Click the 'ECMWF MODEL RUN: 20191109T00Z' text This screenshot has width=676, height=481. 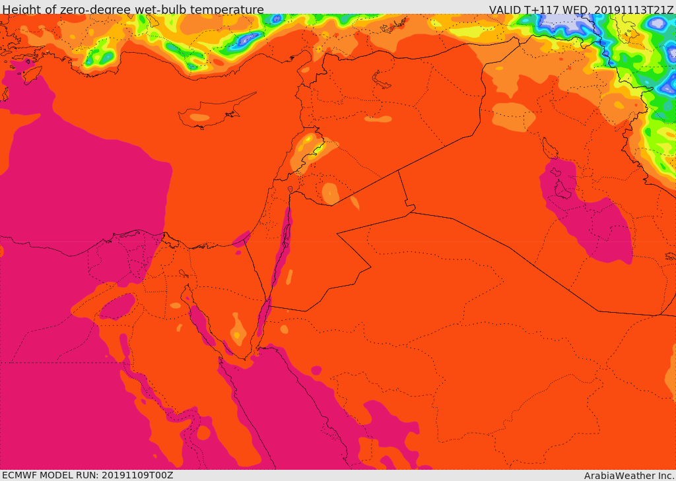pos(88,475)
